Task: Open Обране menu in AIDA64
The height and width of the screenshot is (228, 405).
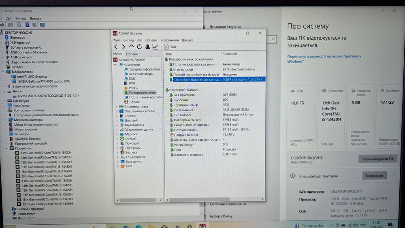Action: [151, 40]
